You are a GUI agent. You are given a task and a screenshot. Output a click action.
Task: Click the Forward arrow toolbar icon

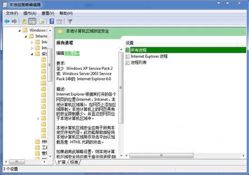(x=14, y=21)
